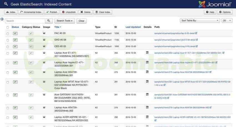Open ghd-0-08-detail path link

pyautogui.click(x=175, y=40)
